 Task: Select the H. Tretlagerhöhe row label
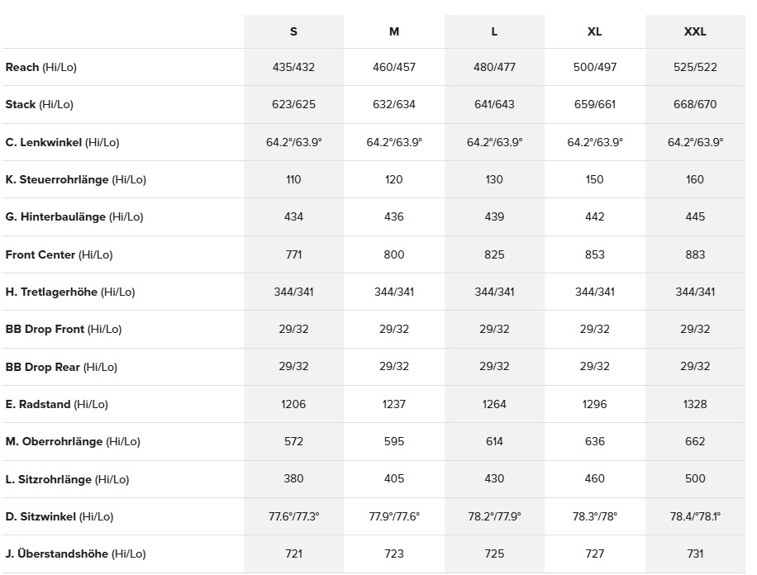[x=70, y=292]
